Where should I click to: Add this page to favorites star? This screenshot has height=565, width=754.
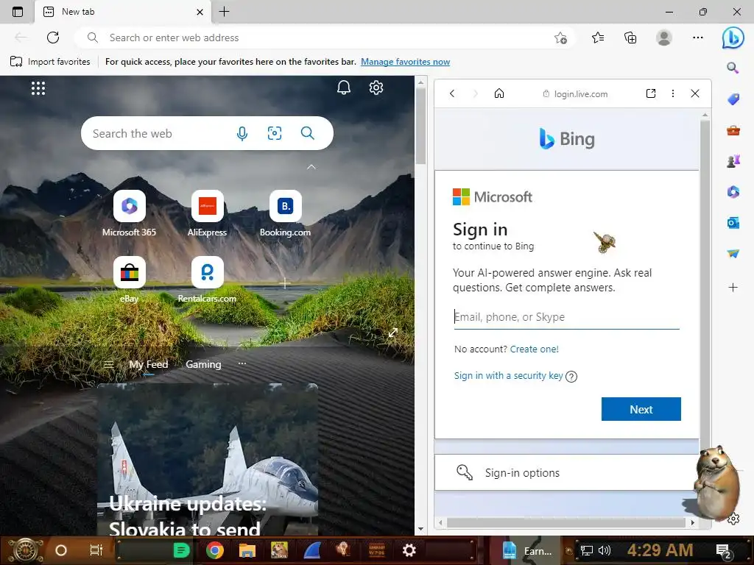560,38
